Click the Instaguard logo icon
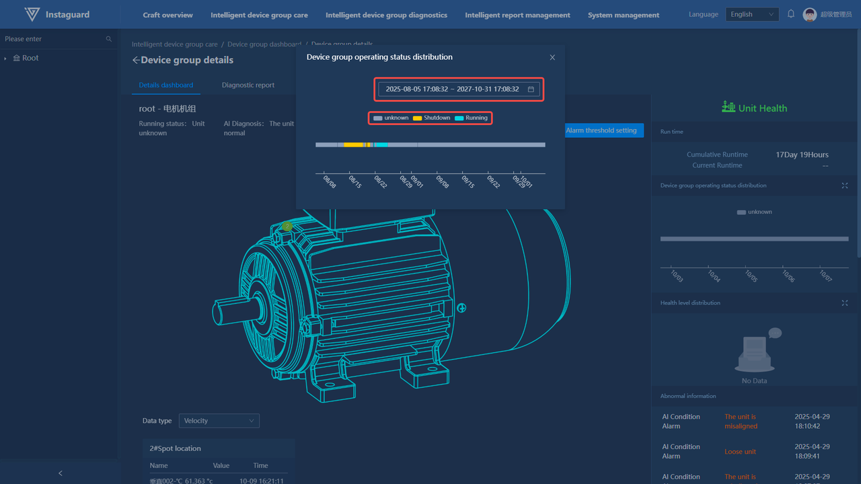Image resolution: width=861 pixels, height=484 pixels. click(x=32, y=14)
